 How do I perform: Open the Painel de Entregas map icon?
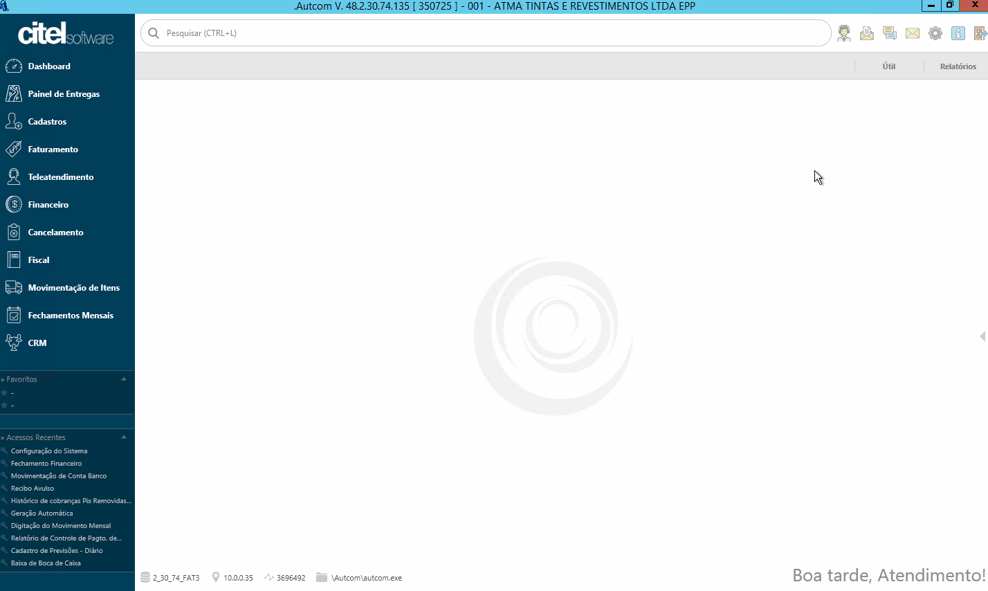click(14, 93)
